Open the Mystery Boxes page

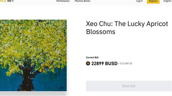[x=83, y=1]
